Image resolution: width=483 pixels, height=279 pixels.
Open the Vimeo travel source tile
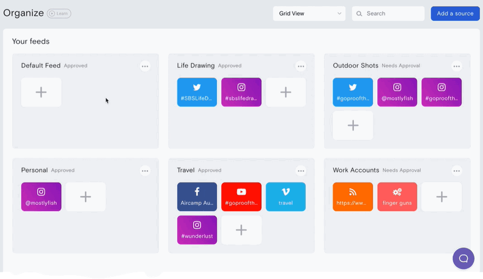tap(285, 196)
